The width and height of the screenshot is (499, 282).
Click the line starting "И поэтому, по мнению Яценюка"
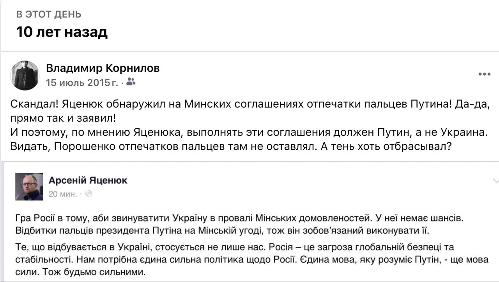pyautogui.click(x=249, y=132)
